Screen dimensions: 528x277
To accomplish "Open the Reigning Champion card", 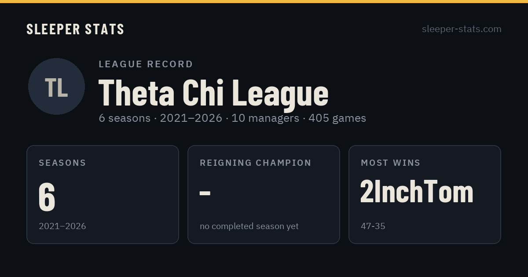I will point(264,194).
